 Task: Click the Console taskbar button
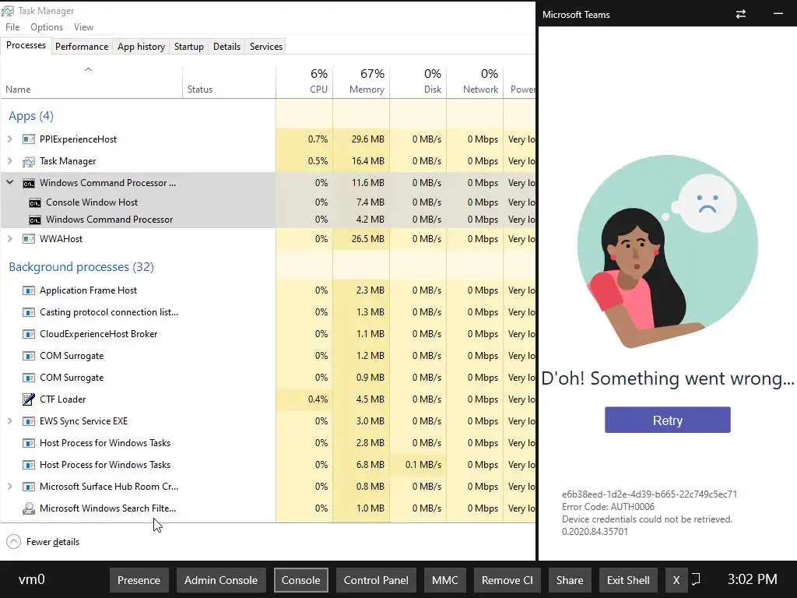(x=301, y=580)
